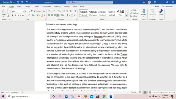The width and height of the screenshot is (176, 99).
Task: Open Windows Start menu
Action: click(x=3, y=97)
